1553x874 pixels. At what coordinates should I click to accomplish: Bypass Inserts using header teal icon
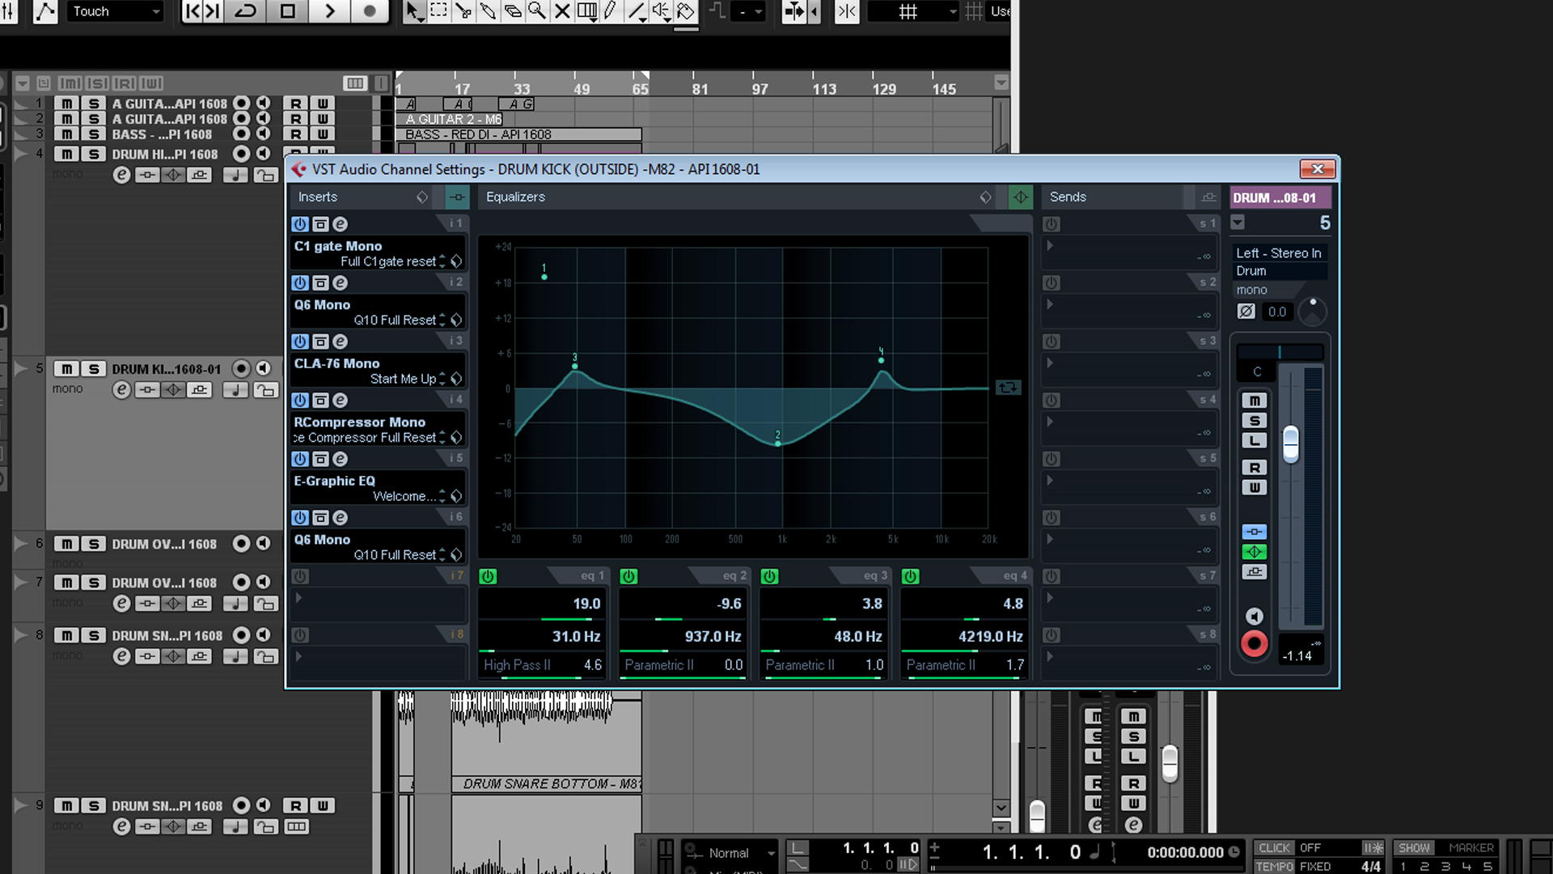(x=457, y=197)
